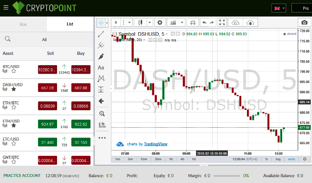Open the All assets filter
Screen dimensions: 312x183
coord(45,39)
